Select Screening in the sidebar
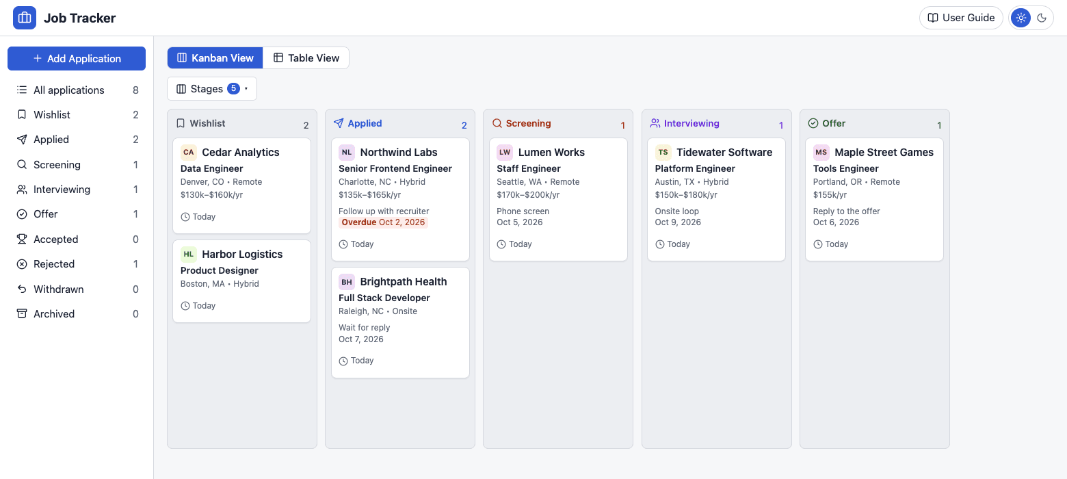This screenshot has height=479, width=1067. point(77,165)
